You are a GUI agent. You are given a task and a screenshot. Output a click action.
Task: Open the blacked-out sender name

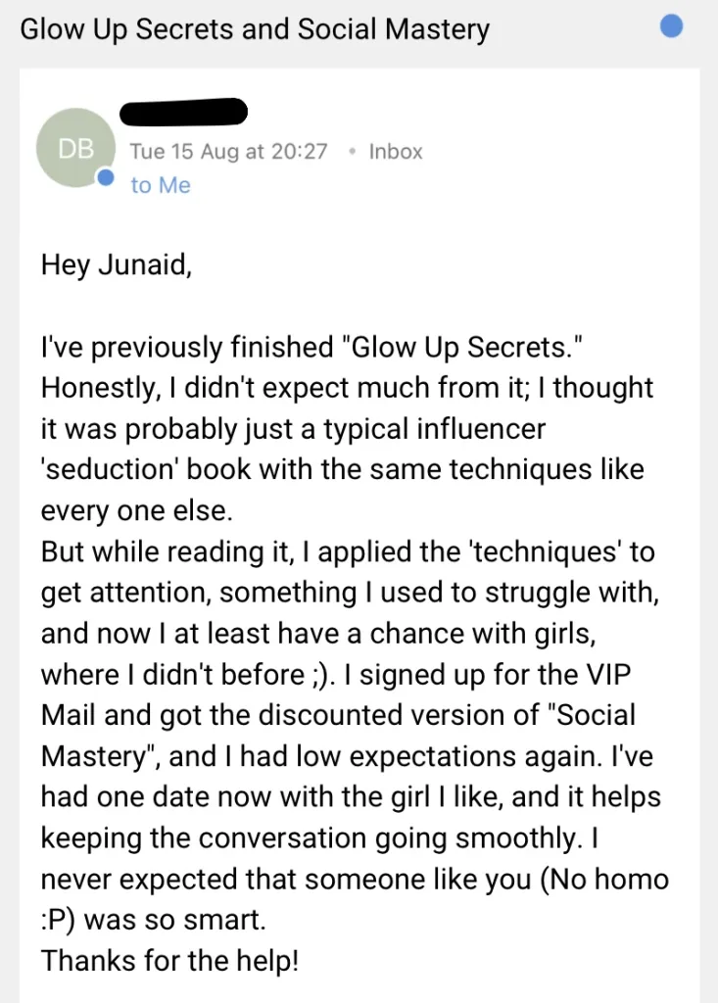(x=183, y=112)
